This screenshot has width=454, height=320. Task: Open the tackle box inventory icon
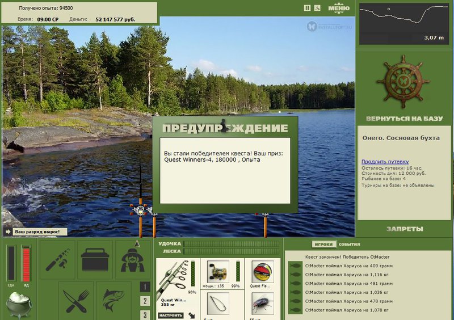(x=95, y=259)
